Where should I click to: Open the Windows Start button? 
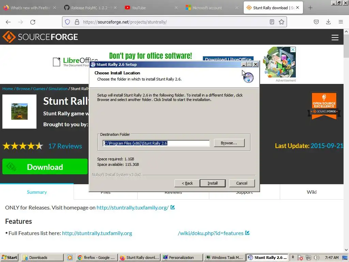[9, 258]
